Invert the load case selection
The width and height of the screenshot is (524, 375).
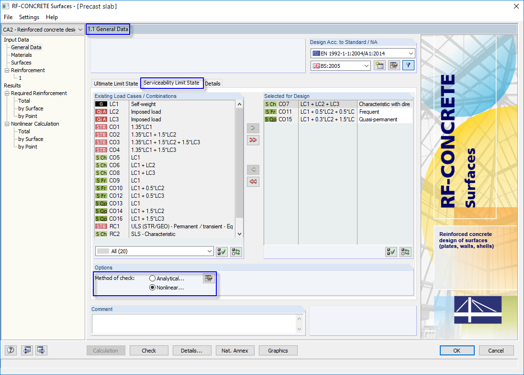point(235,251)
